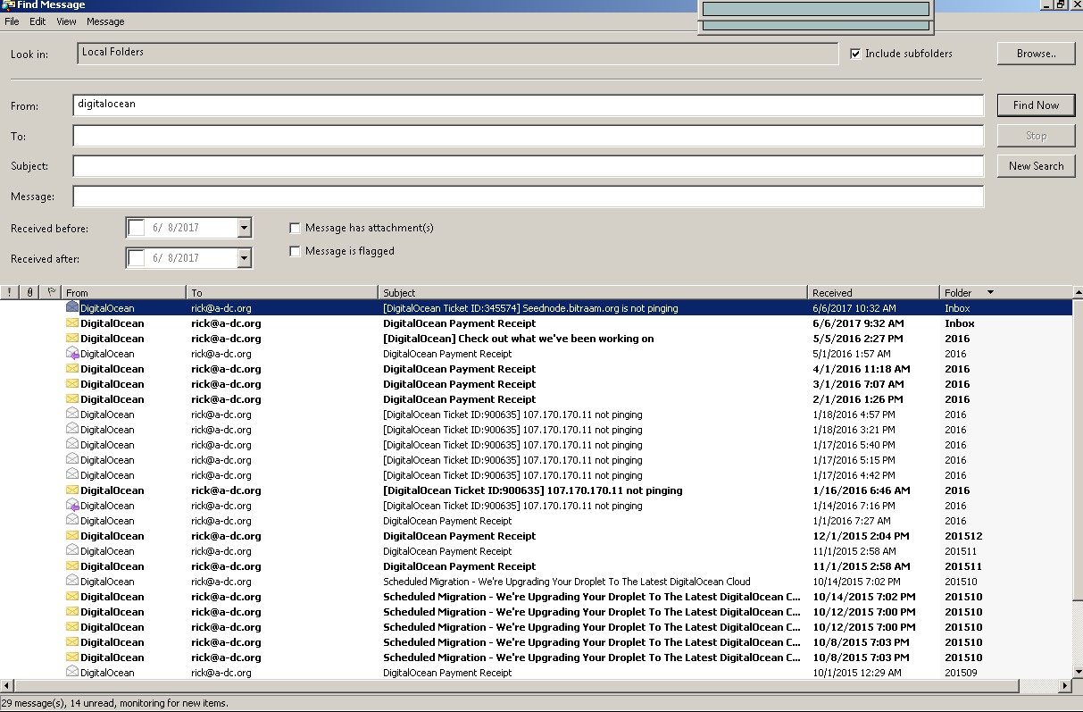Open Received before date dropdown
Image resolution: width=1083 pixels, height=712 pixels.
pyautogui.click(x=245, y=228)
